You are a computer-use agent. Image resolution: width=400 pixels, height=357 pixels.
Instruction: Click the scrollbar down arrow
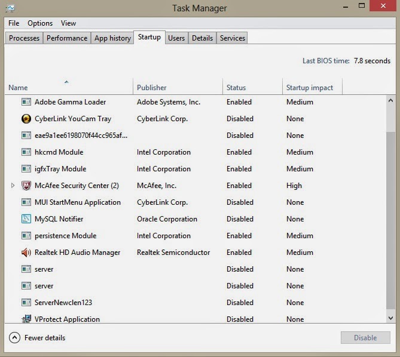coord(390,318)
